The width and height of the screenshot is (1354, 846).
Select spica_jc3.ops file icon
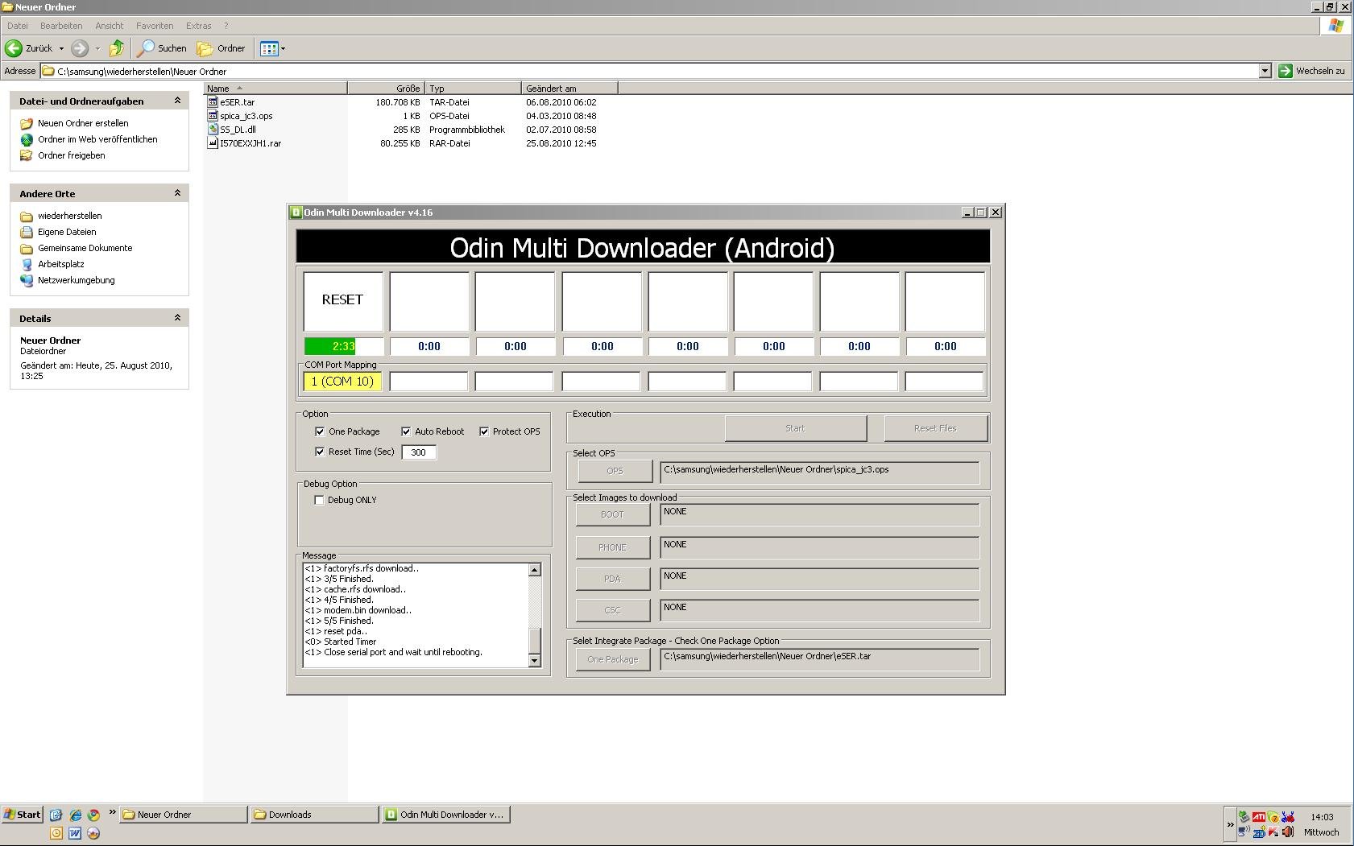(x=213, y=116)
